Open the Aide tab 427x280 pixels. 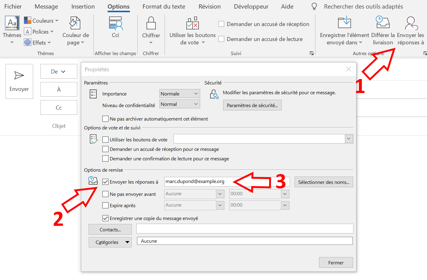pos(287,6)
